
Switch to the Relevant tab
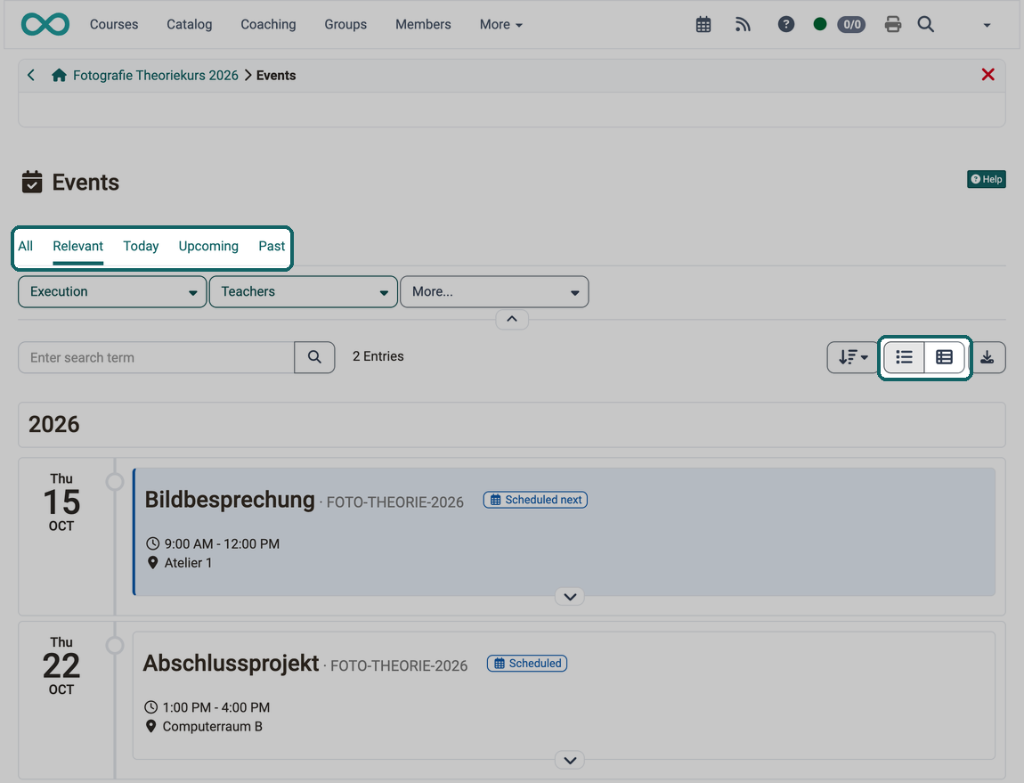[77, 246]
